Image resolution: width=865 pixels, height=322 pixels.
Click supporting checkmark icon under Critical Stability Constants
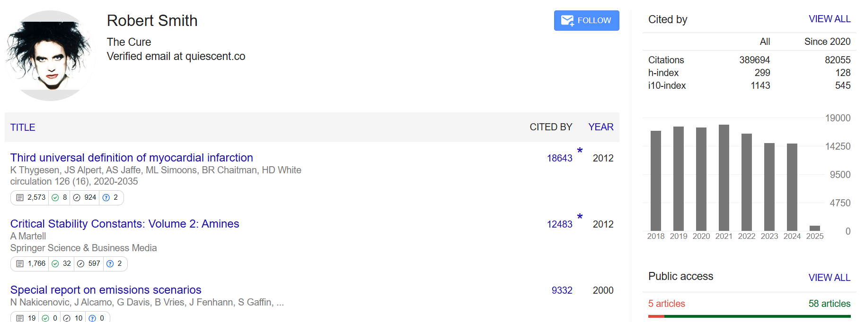pos(55,264)
